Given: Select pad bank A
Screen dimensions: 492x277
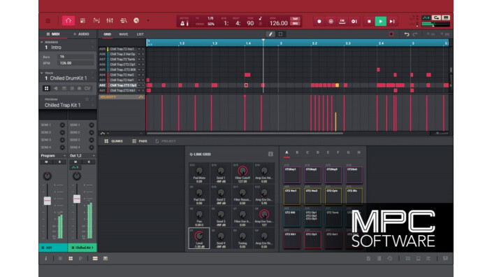Looking at the screenshot, I should pyautogui.click(x=287, y=152).
